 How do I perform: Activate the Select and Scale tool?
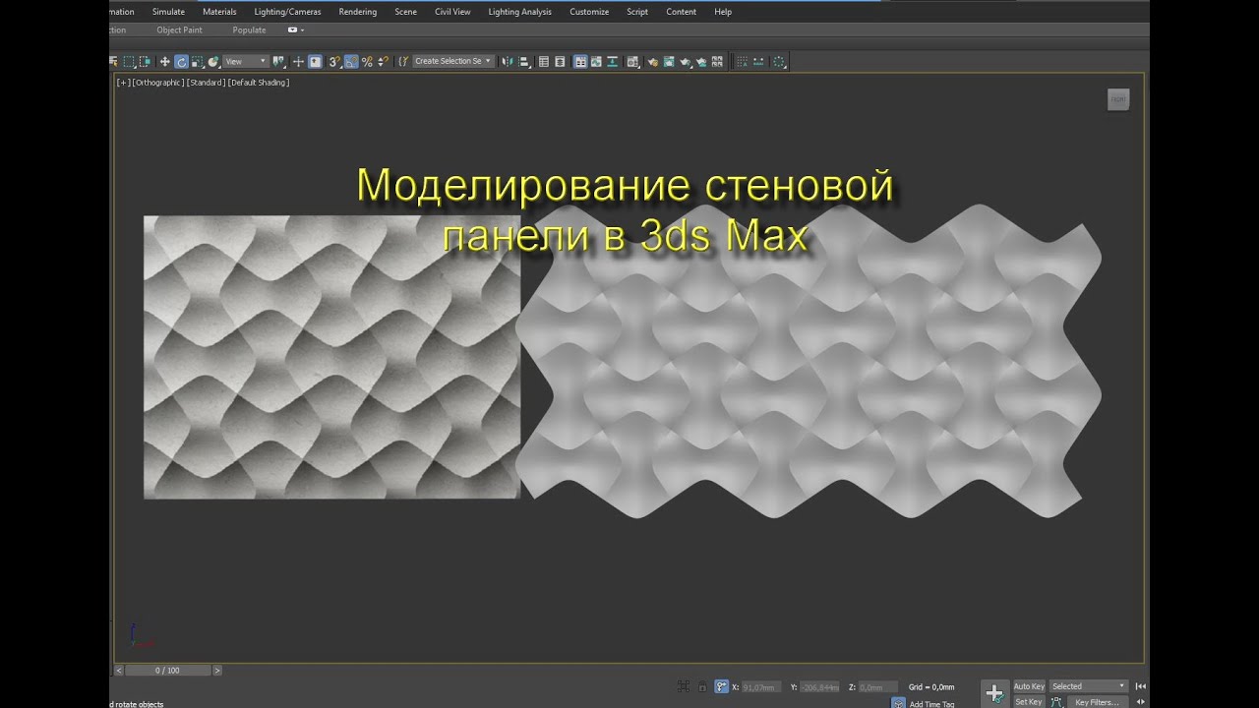click(x=198, y=61)
